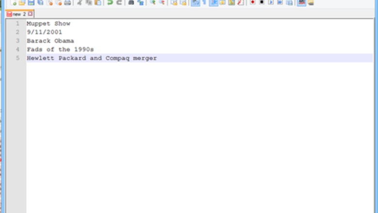Start macro recording with red dot
Image resolution: width=378 pixels, height=213 pixels.
(x=252, y=2)
